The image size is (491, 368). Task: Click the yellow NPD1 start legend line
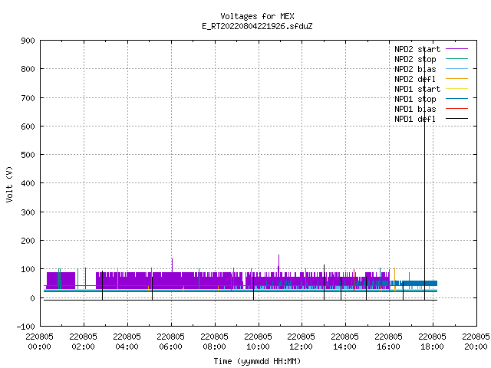[457, 89]
